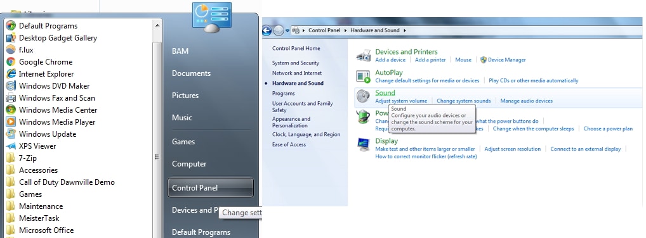Open the Sound heading link

click(385, 93)
